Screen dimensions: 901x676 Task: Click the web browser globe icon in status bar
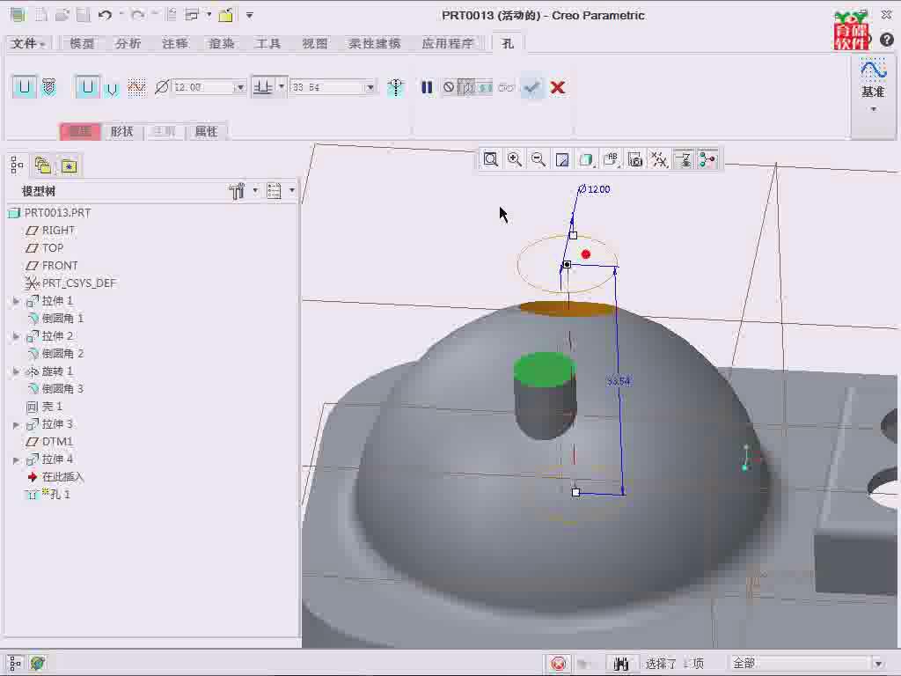click(x=38, y=664)
